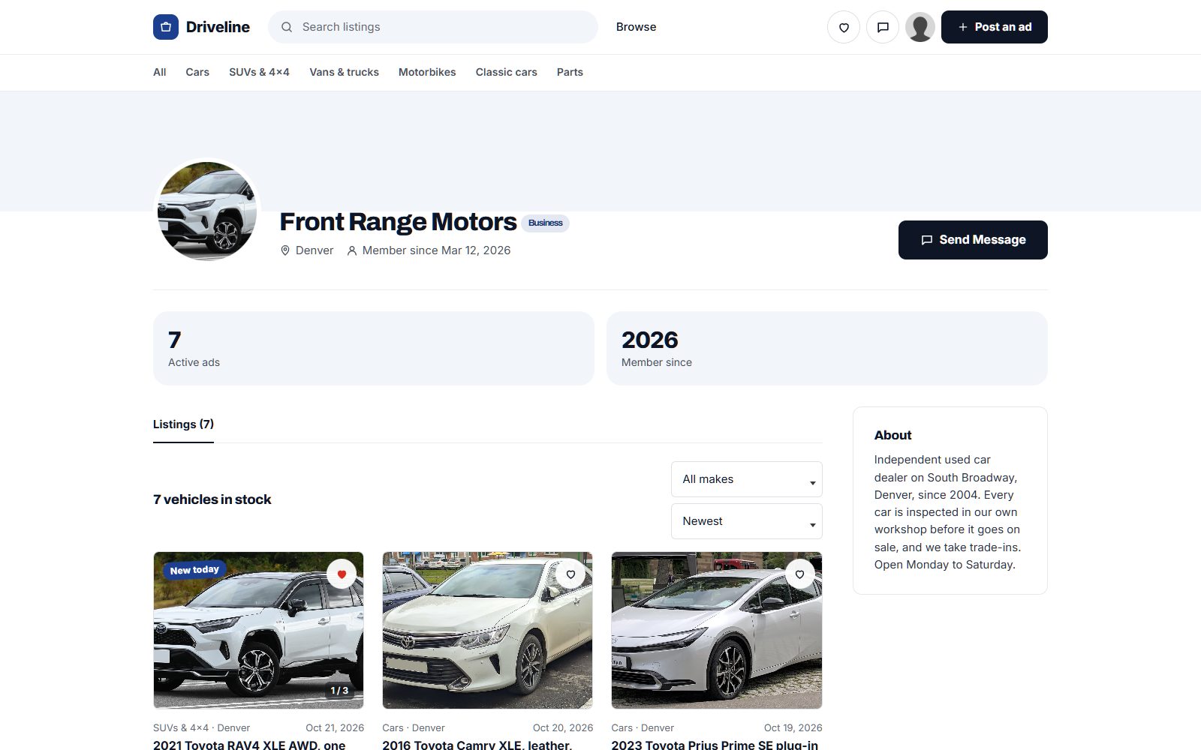Click the search magnifier icon
This screenshot has height=750, width=1201.
coord(287,27)
